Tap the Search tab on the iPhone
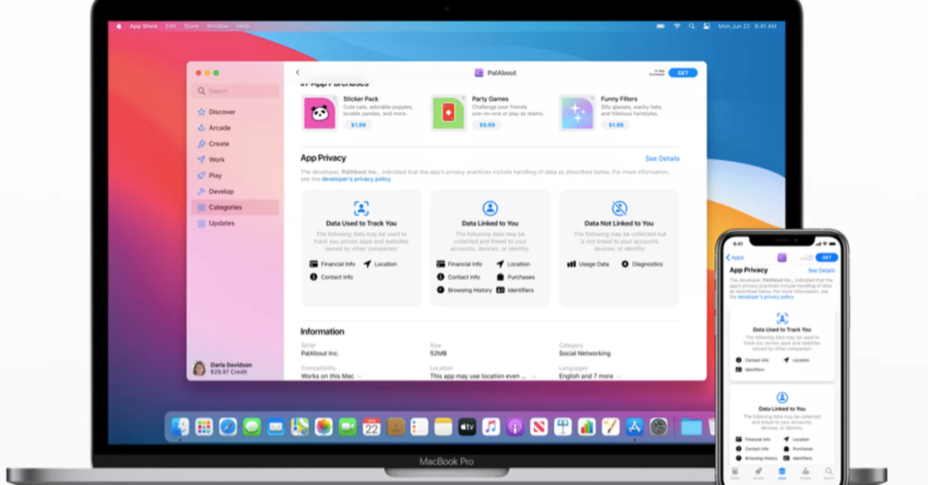The image size is (928, 485). pos(828,473)
